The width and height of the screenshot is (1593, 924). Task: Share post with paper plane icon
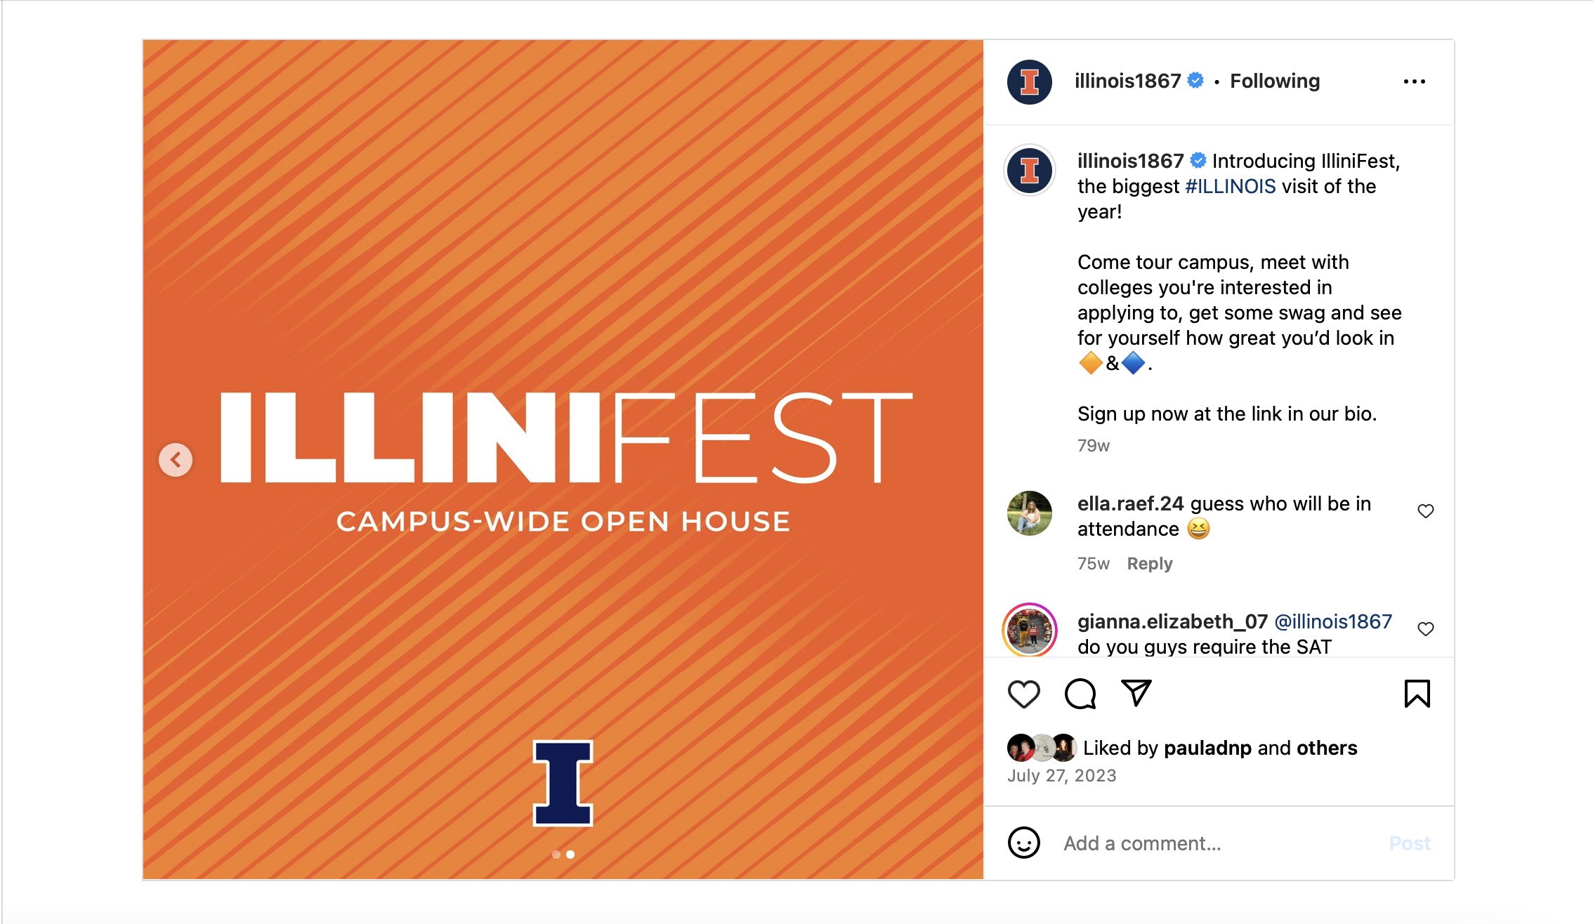pos(1136,693)
